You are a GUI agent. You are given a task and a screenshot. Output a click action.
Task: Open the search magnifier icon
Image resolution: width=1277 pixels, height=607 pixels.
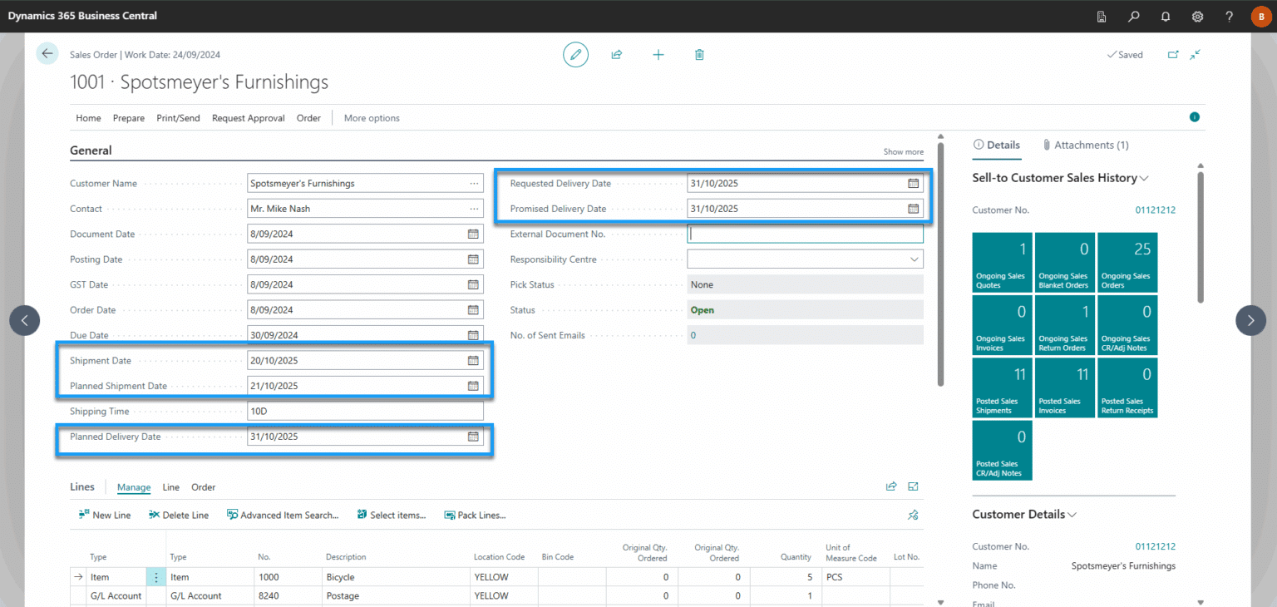pyautogui.click(x=1133, y=17)
